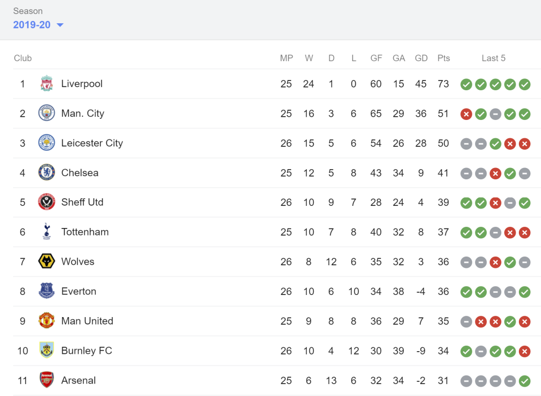
Task: Click the Chelsea club crest
Action: click(x=47, y=172)
